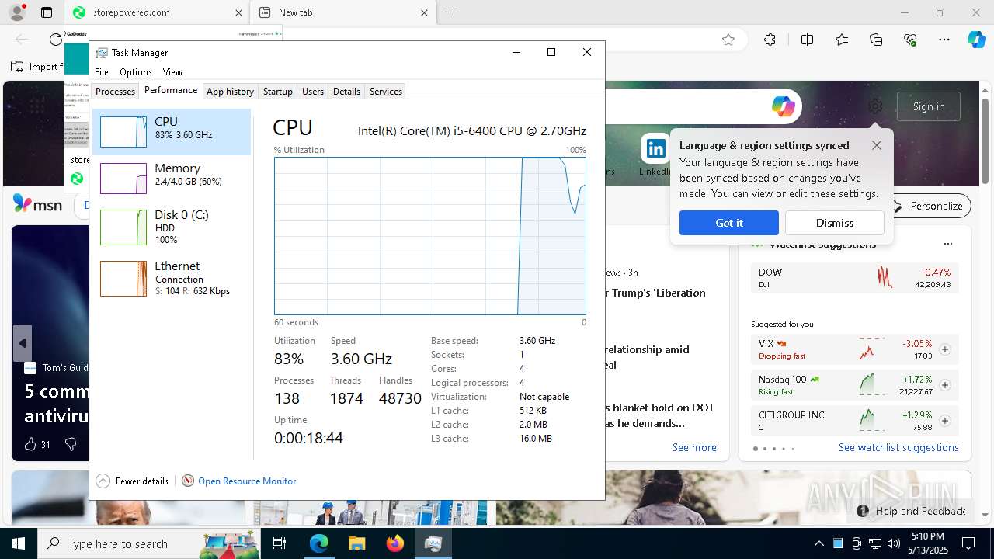This screenshot has width=994, height=559.
Task: Open Edge profile avatar
Action: pos(16,12)
